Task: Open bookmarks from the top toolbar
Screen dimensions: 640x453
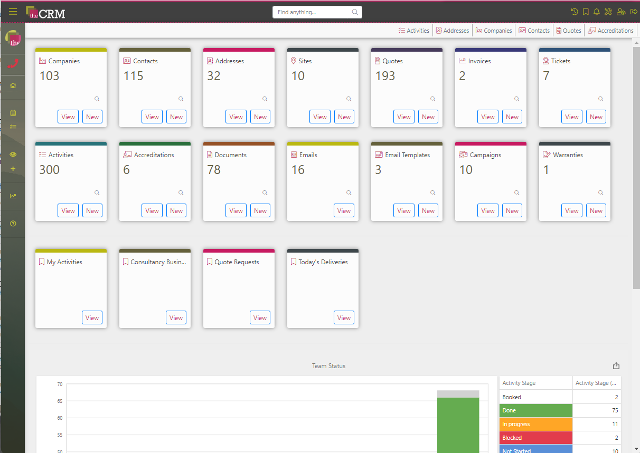Action: (585, 11)
